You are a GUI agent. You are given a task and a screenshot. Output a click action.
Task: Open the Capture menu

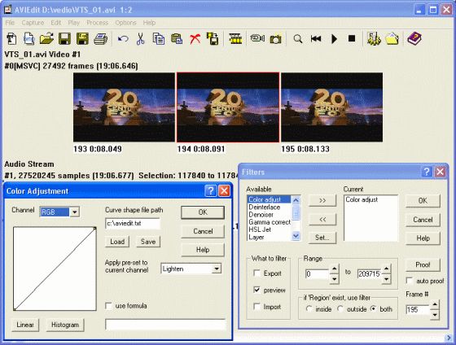pyautogui.click(x=33, y=23)
